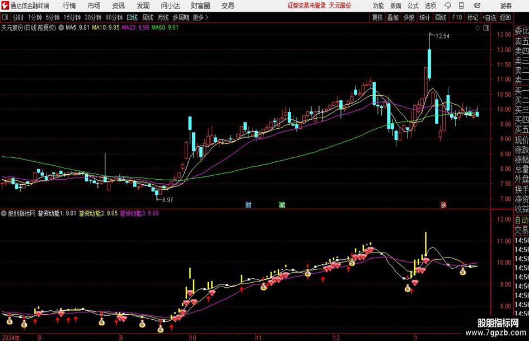Click MA20: 9.99 indicator label

click(x=135, y=27)
